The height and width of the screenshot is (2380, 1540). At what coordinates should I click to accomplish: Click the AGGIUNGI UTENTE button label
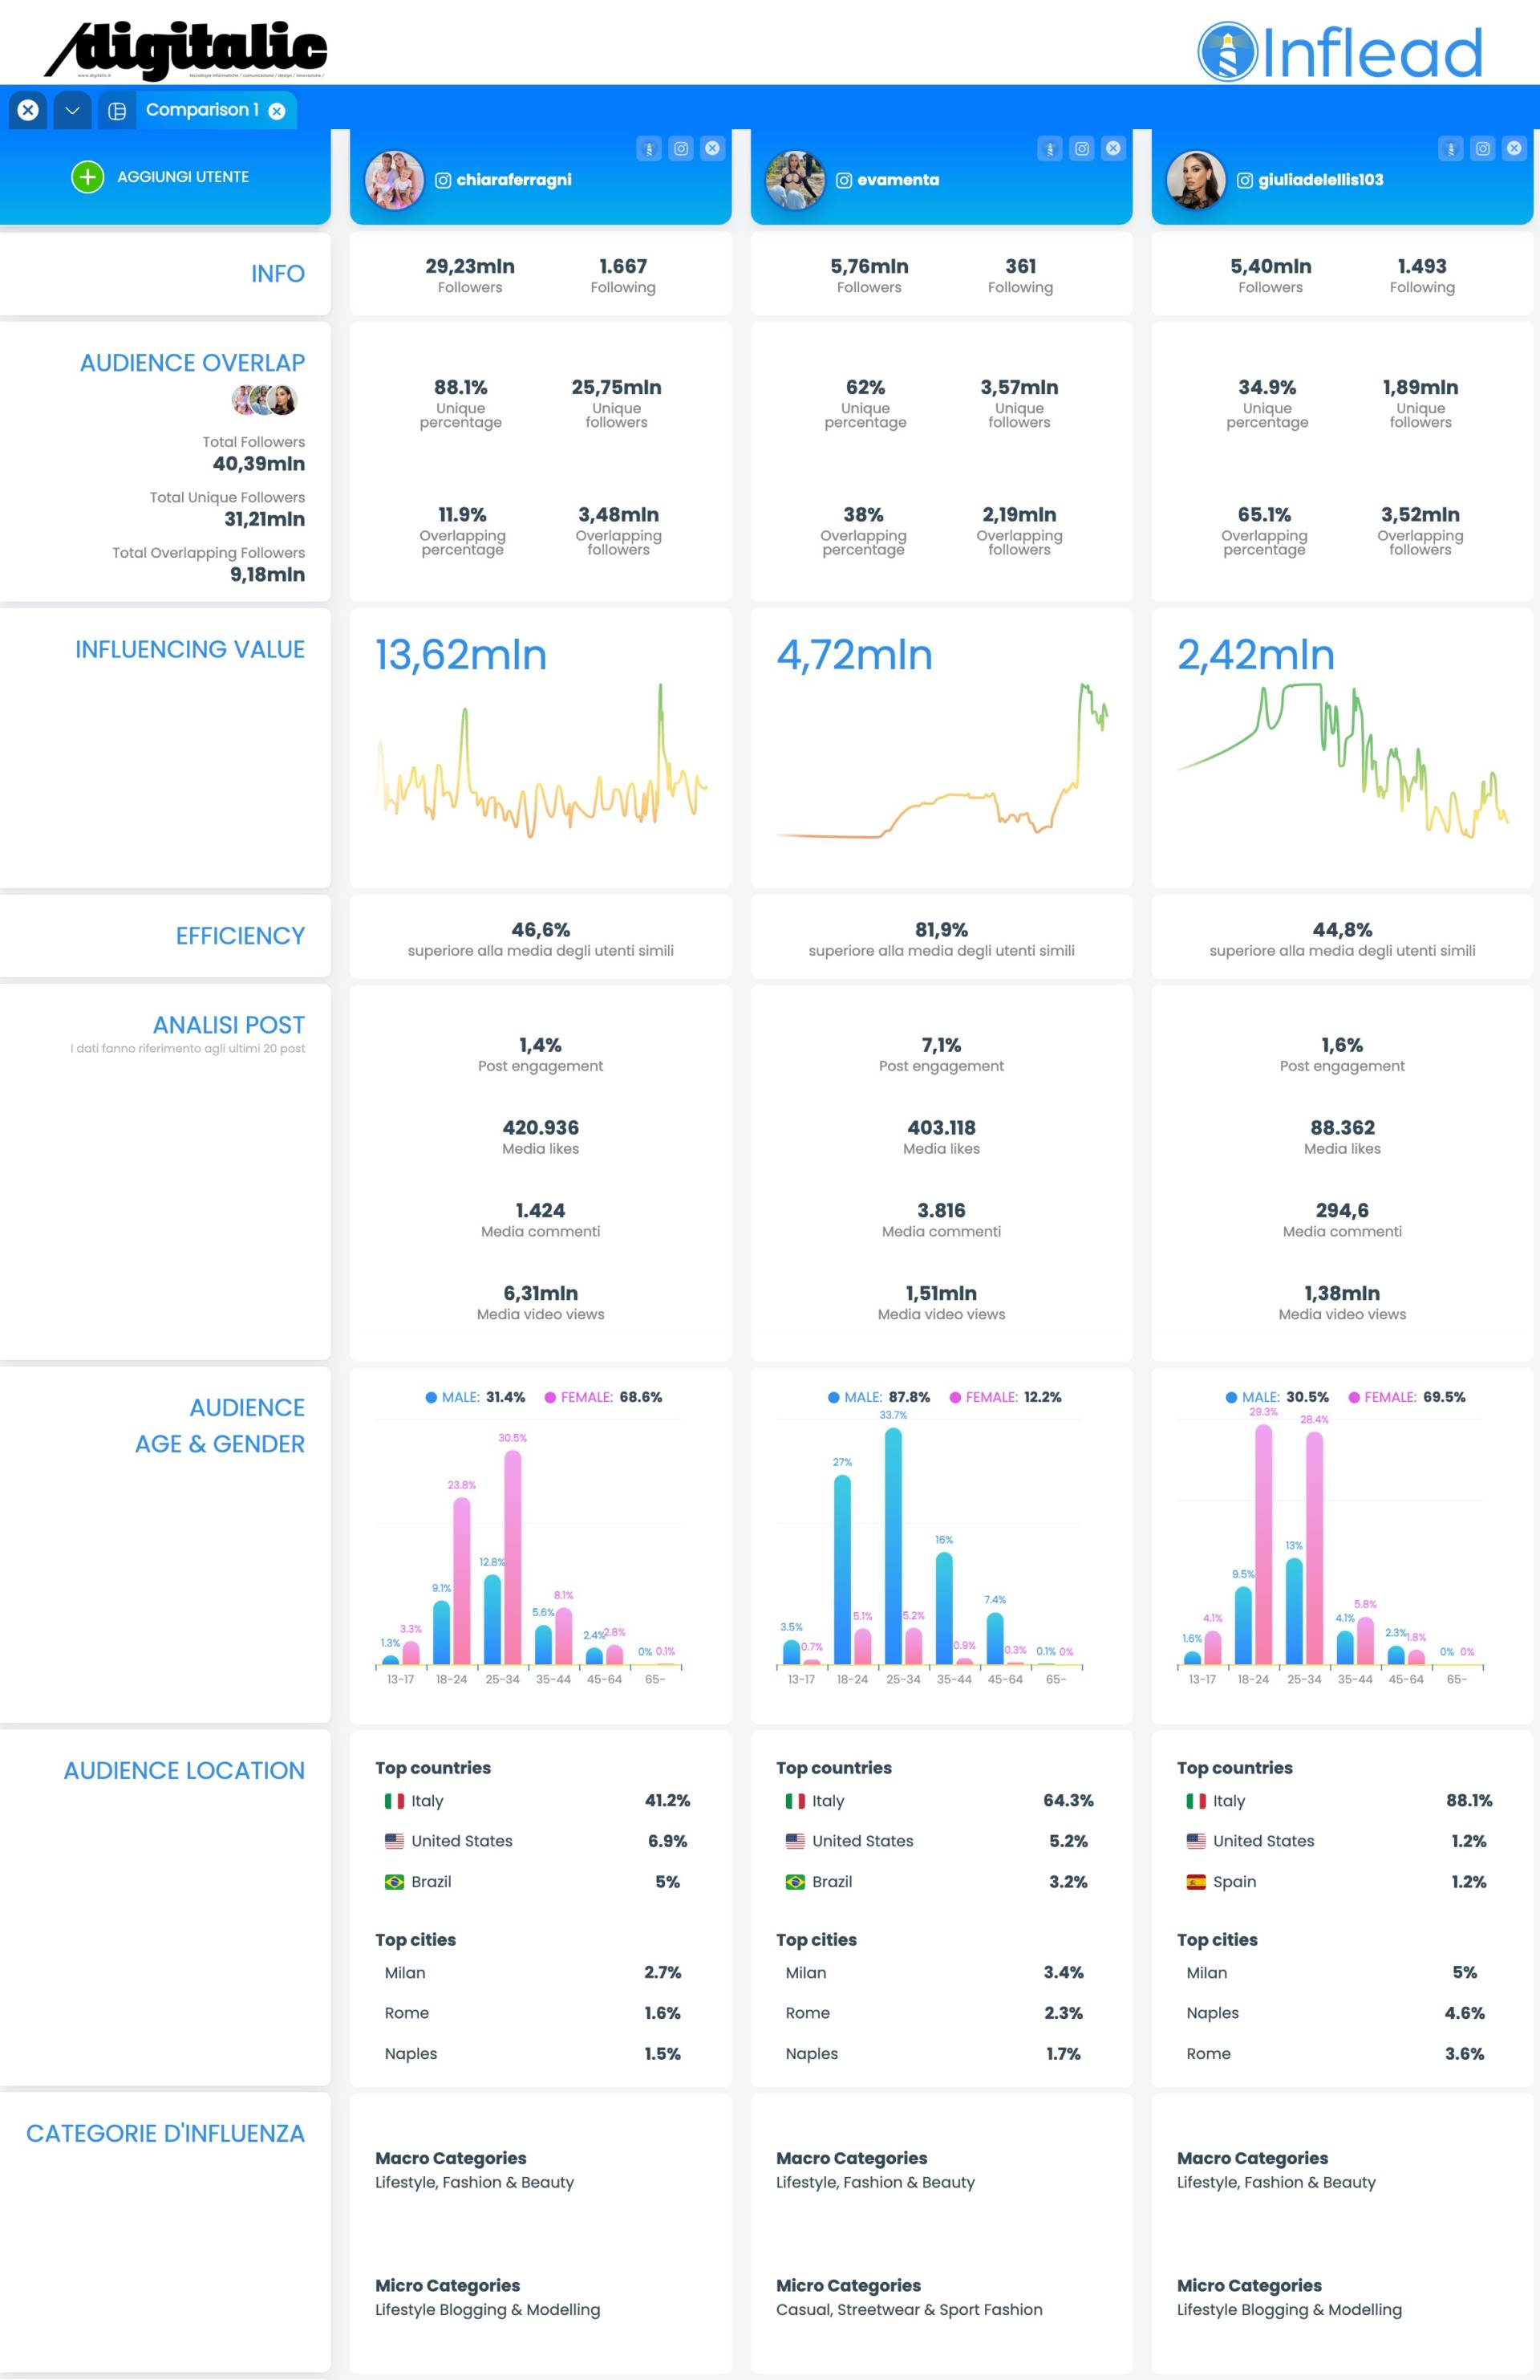[183, 177]
